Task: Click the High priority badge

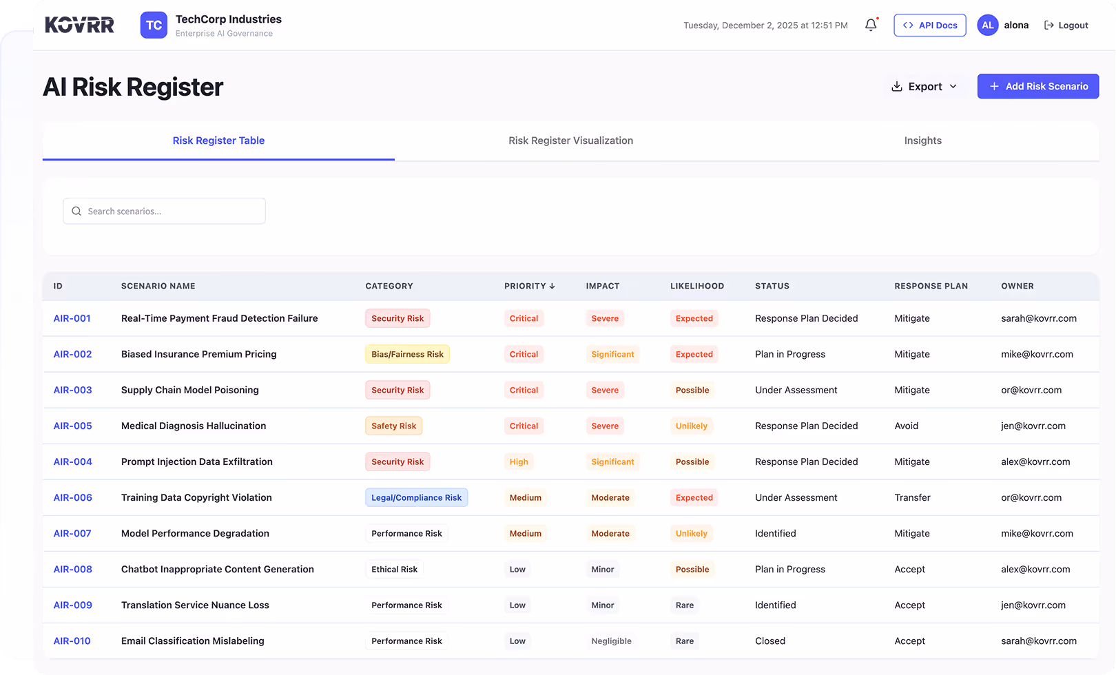Action: click(519, 461)
